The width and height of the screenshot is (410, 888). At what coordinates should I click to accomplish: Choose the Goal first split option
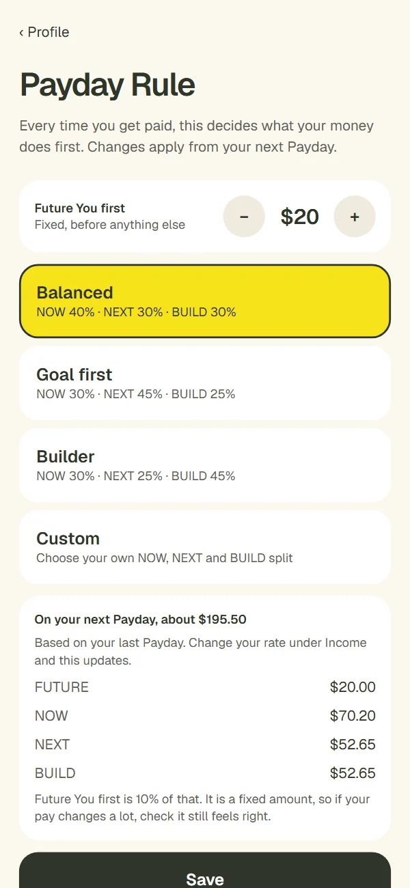pos(205,383)
